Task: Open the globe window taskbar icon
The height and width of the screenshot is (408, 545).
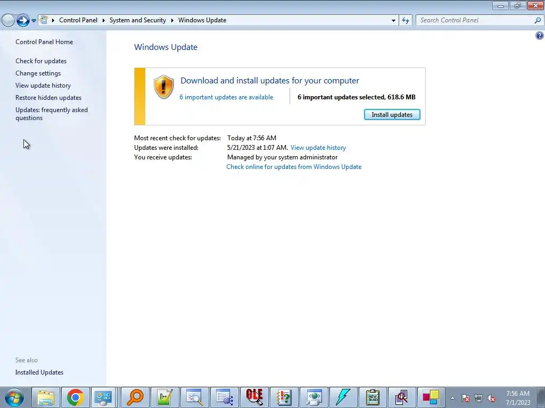Action: [x=314, y=397]
